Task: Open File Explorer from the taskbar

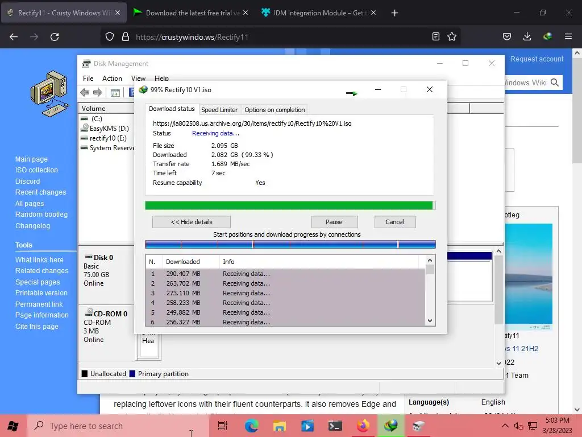Action: (x=280, y=426)
